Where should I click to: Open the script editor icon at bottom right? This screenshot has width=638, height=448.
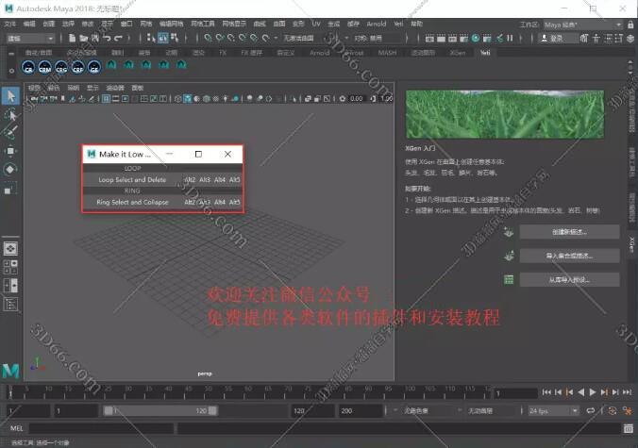pyautogui.click(x=629, y=429)
